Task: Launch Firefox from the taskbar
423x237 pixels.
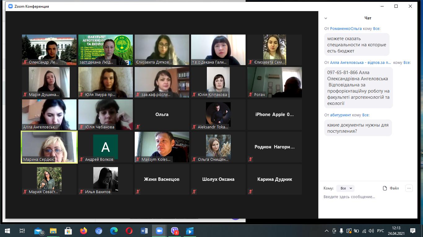Action: click(84, 231)
